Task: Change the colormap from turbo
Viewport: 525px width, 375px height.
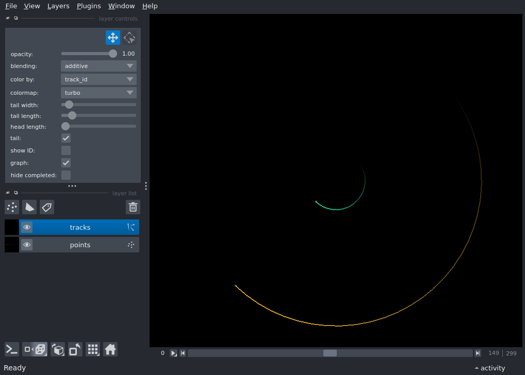Action: (98, 92)
